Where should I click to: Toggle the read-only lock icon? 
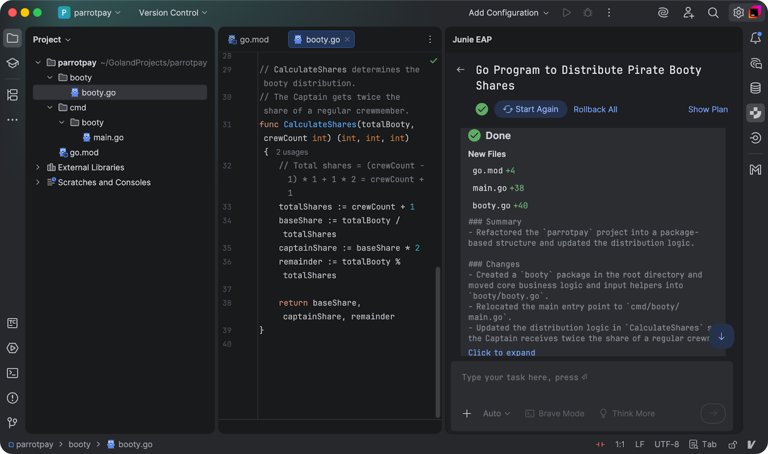click(x=732, y=445)
